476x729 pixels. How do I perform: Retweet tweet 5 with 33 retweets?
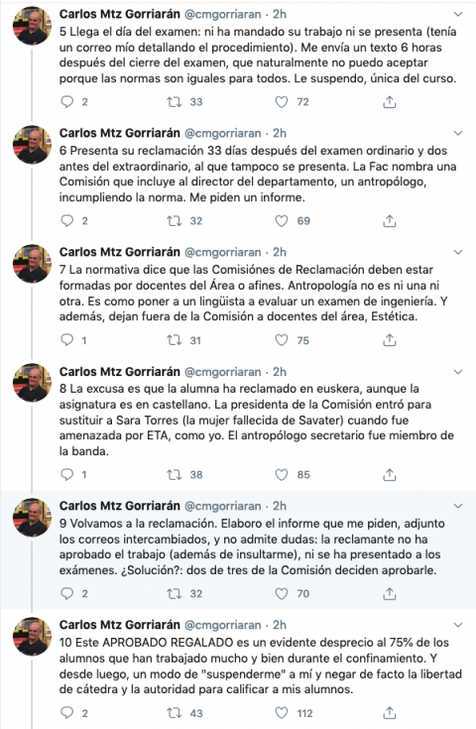[x=175, y=102]
